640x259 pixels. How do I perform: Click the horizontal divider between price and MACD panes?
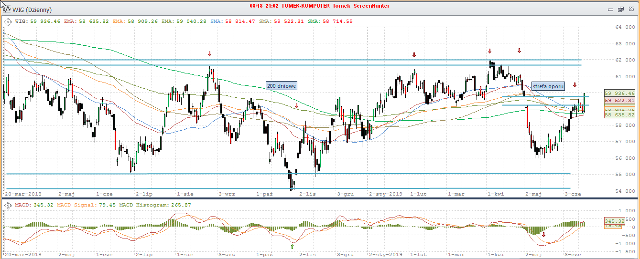tap(320, 198)
